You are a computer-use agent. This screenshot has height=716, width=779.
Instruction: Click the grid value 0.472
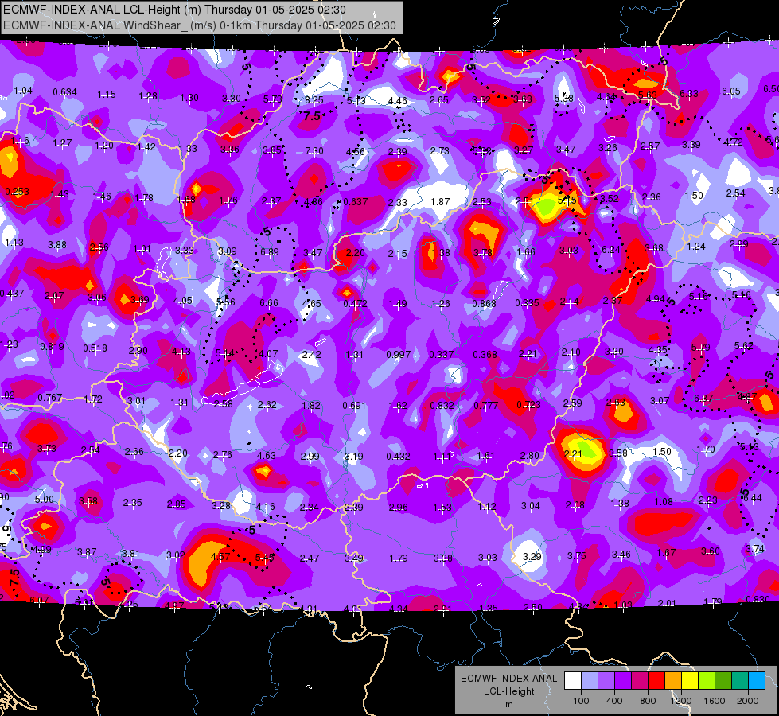pyautogui.click(x=355, y=303)
